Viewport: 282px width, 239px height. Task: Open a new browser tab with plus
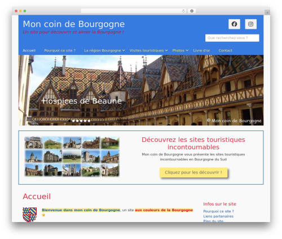267,12
